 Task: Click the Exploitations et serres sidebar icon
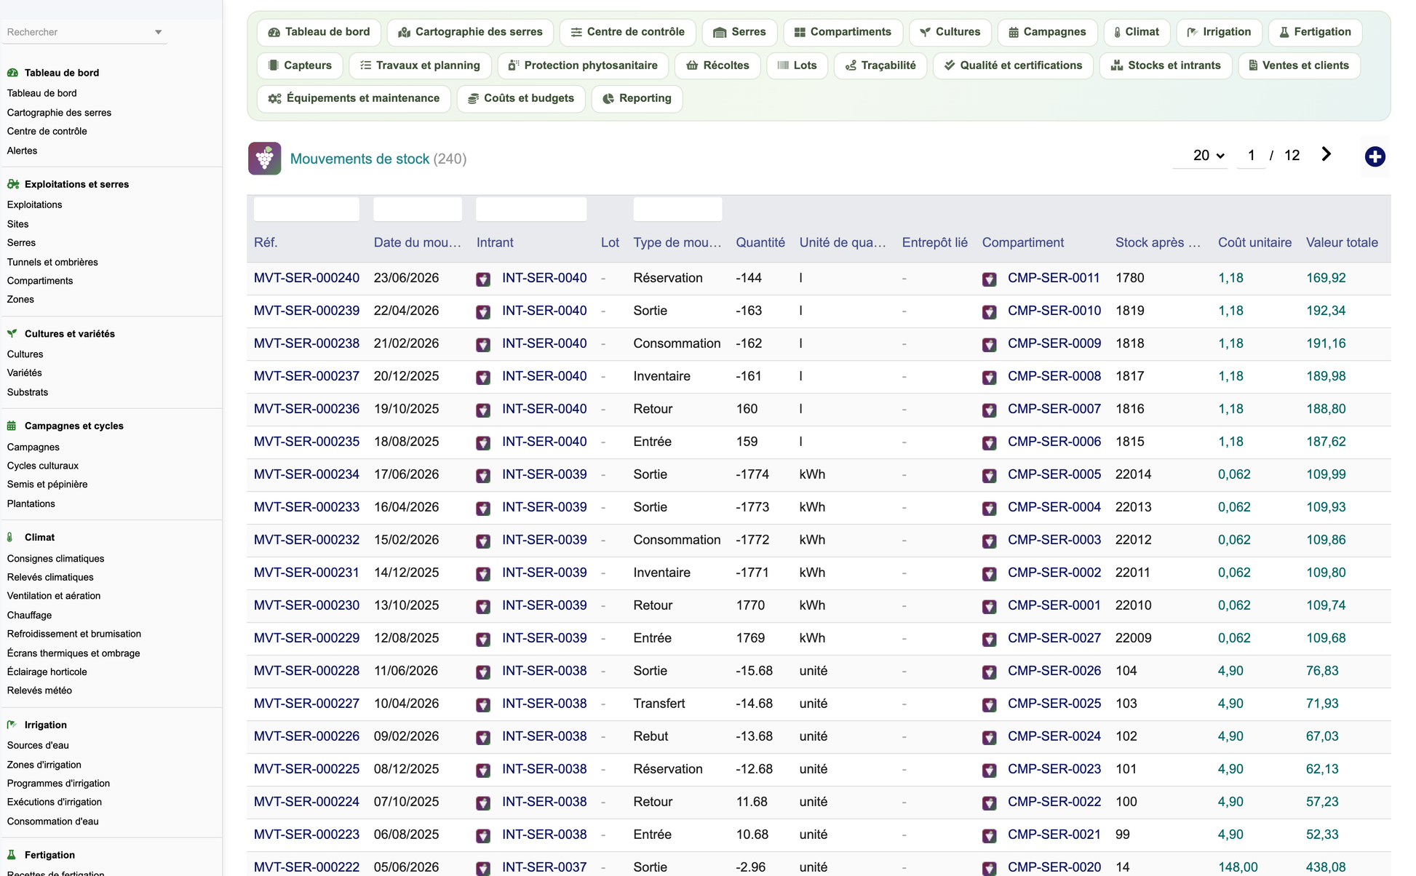point(12,184)
